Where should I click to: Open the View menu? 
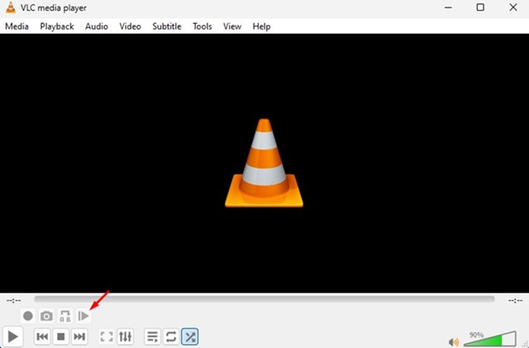232,26
